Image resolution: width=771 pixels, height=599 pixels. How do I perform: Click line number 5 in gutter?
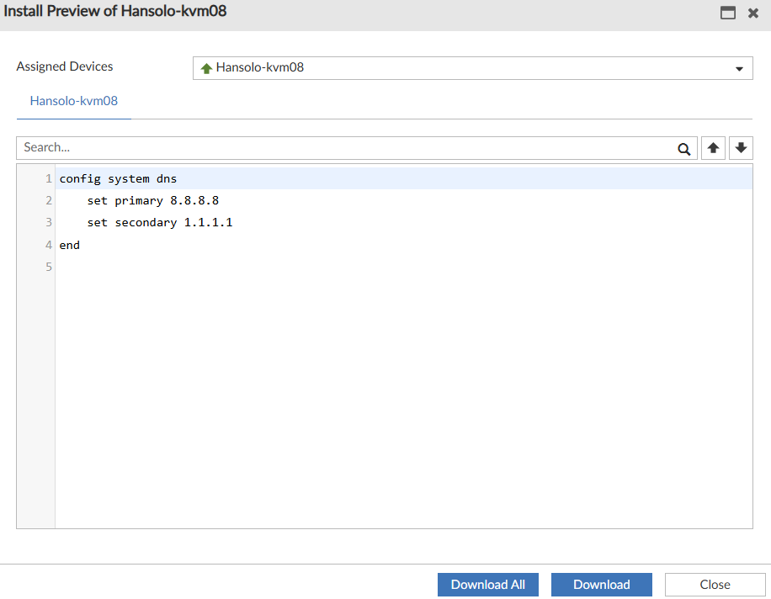point(49,267)
